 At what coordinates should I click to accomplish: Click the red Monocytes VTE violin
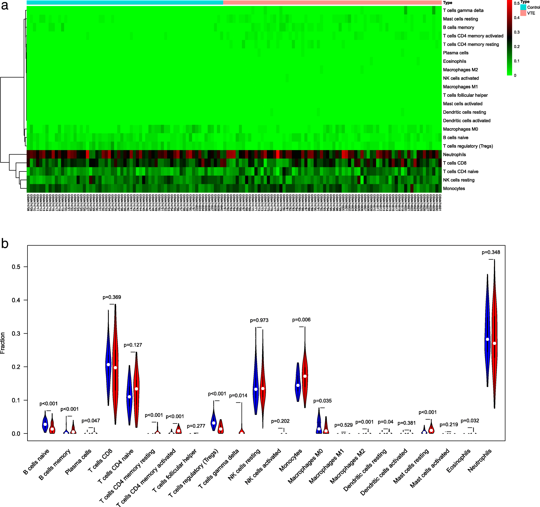[x=305, y=367]
